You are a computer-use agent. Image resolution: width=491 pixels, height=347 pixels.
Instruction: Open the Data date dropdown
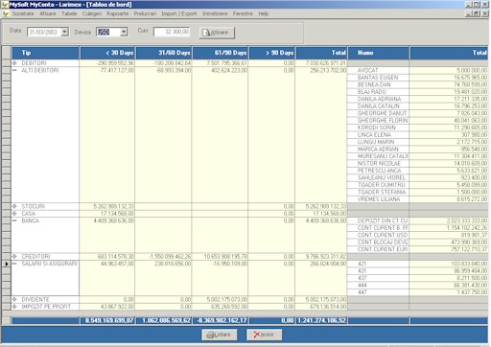pyautogui.click(x=64, y=32)
